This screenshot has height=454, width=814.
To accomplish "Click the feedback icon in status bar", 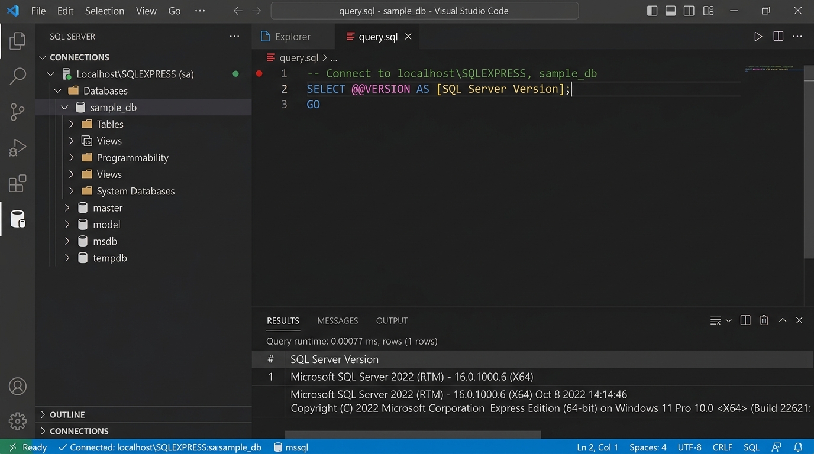I will [777, 447].
